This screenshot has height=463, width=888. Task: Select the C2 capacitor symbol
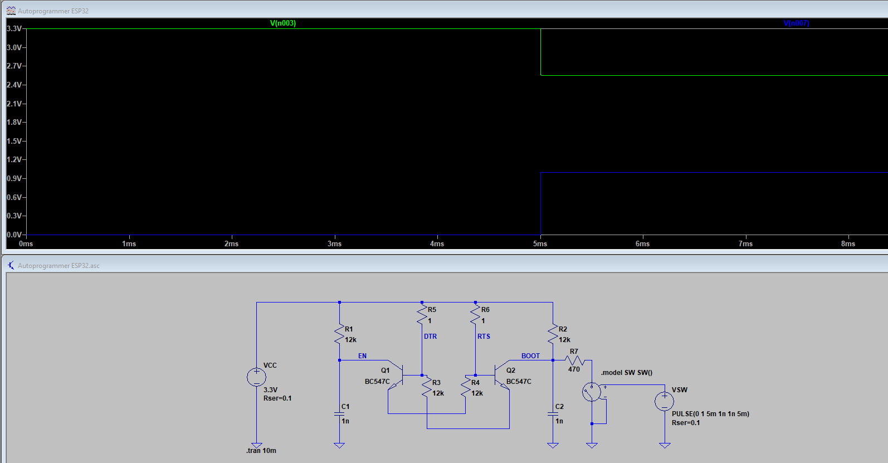553,414
